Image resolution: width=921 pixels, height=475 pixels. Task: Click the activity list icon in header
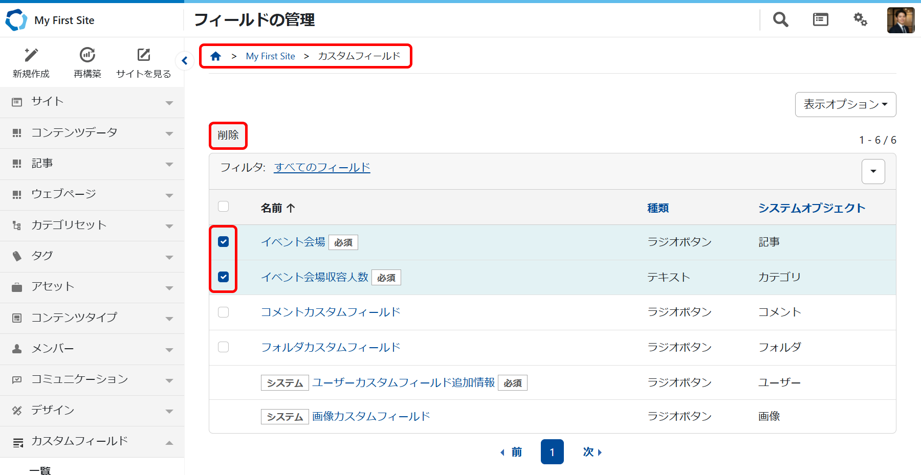pos(820,20)
